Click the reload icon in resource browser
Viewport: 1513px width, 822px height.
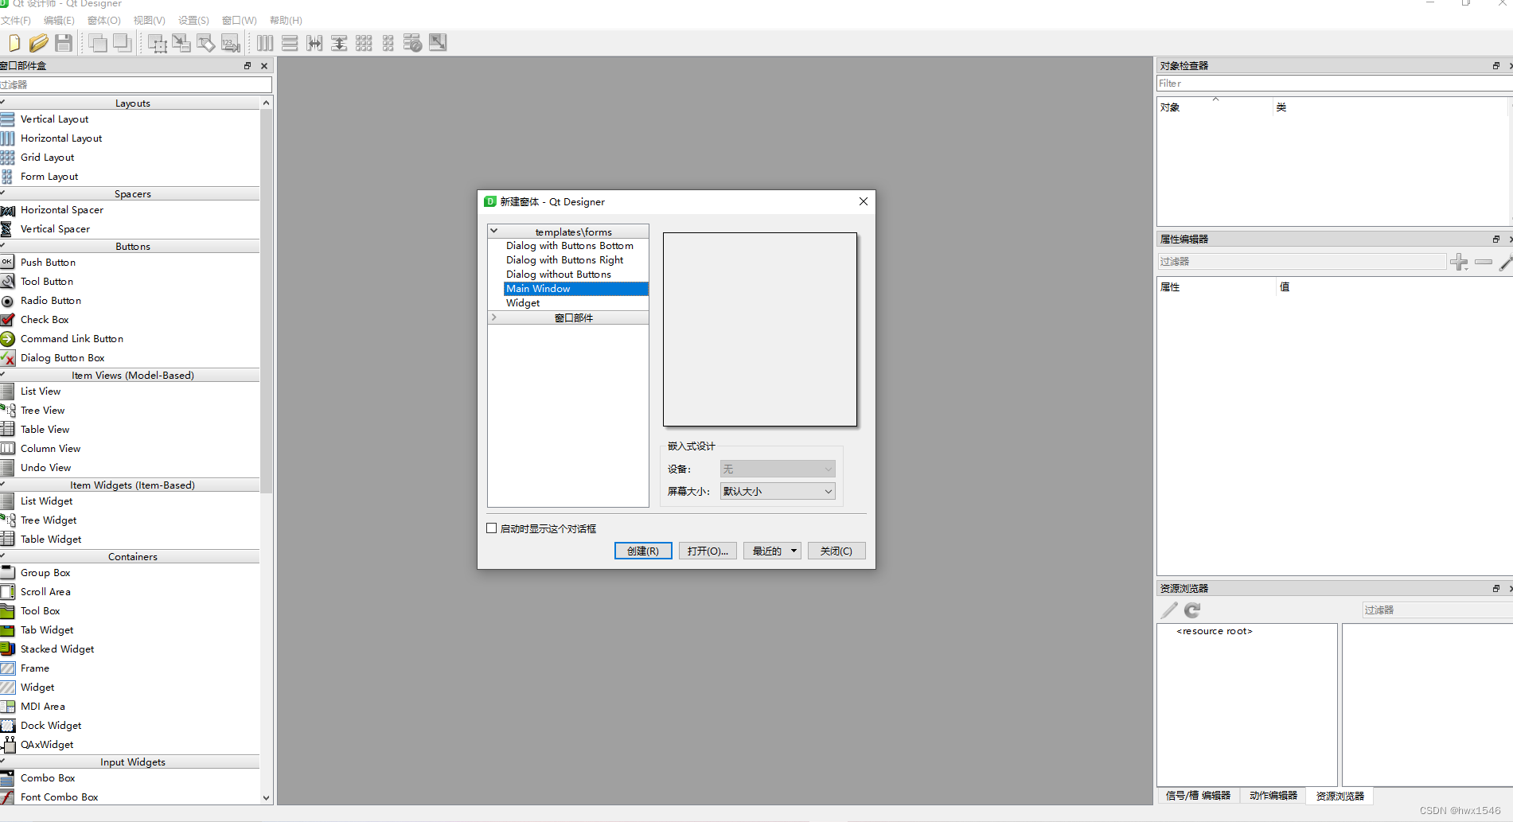coord(1192,610)
